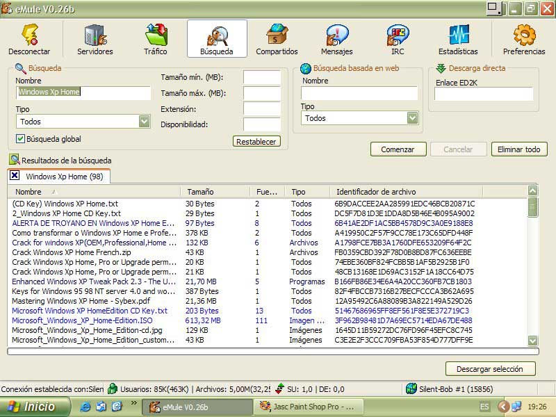Click the Restablecer button
The image size is (556, 417).
click(x=256, y=142)
